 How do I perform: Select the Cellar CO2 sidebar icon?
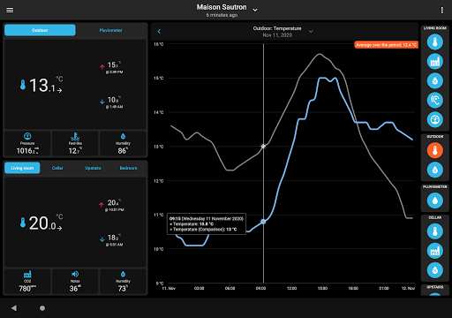click(x=435, y=251)
